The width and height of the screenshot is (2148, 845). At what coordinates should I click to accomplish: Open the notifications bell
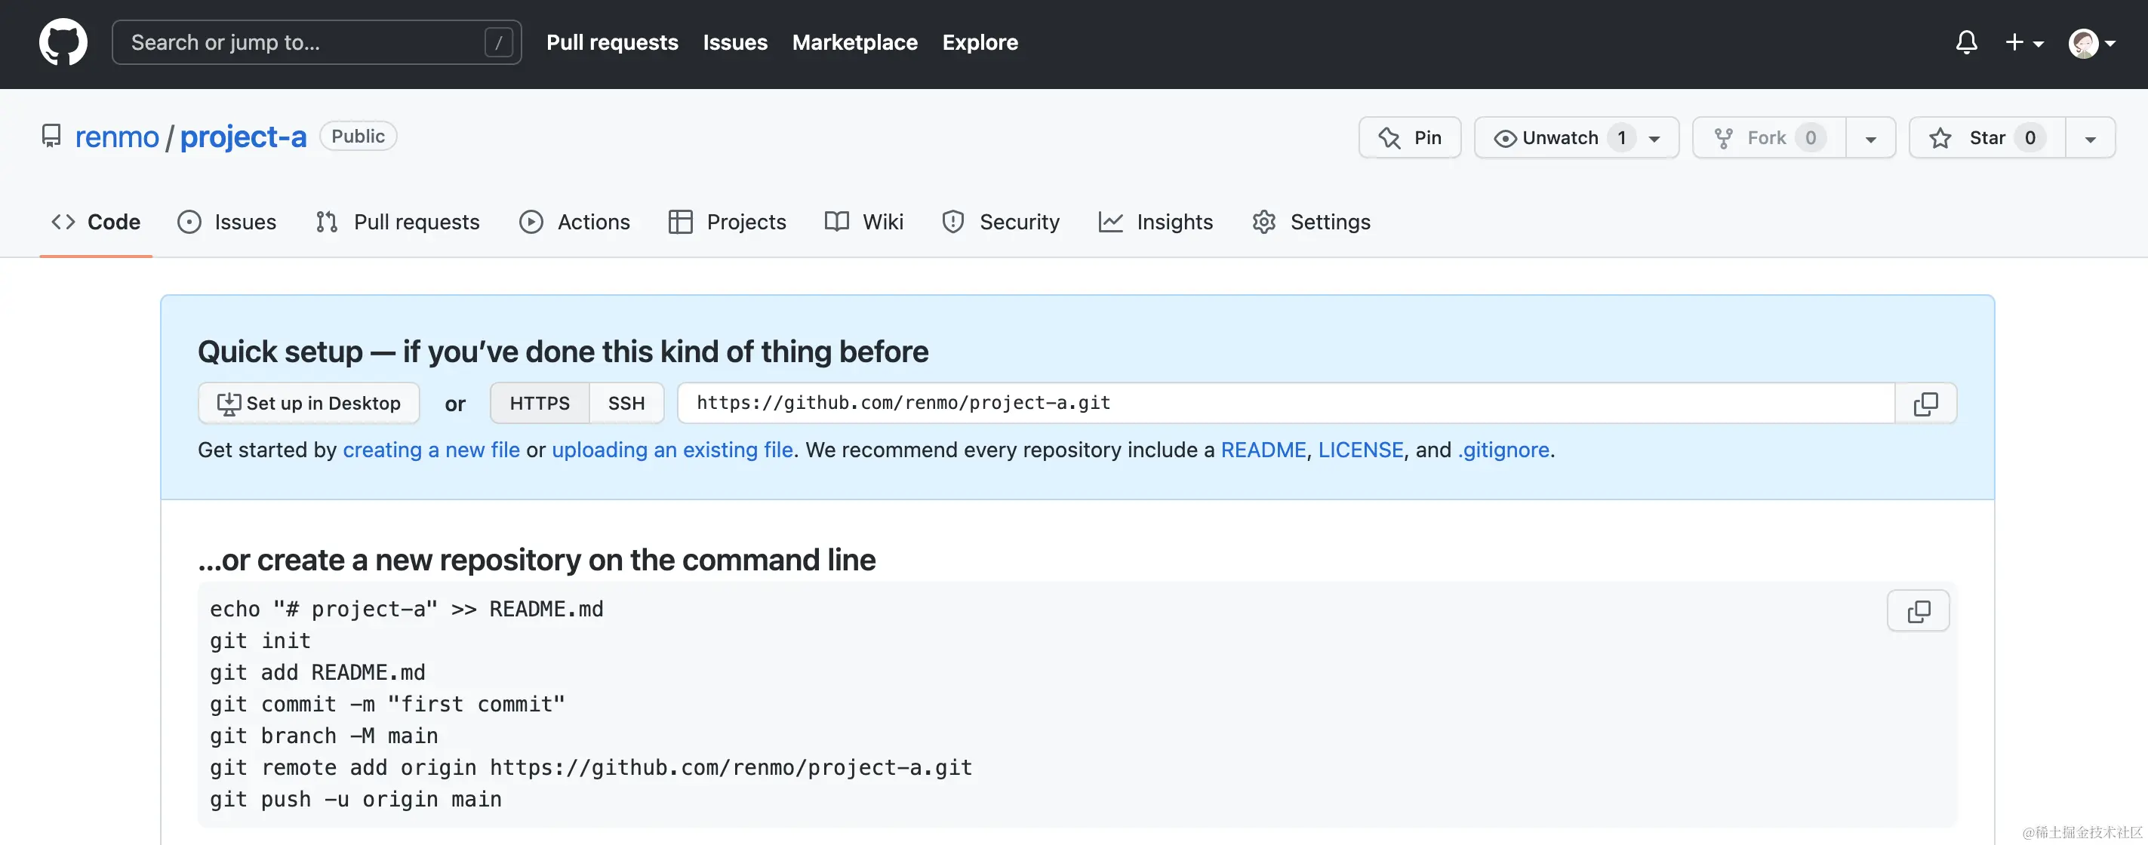[x=1965, y=42]
